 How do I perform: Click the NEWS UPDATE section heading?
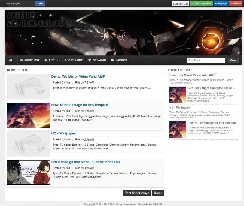coord(17,70)
